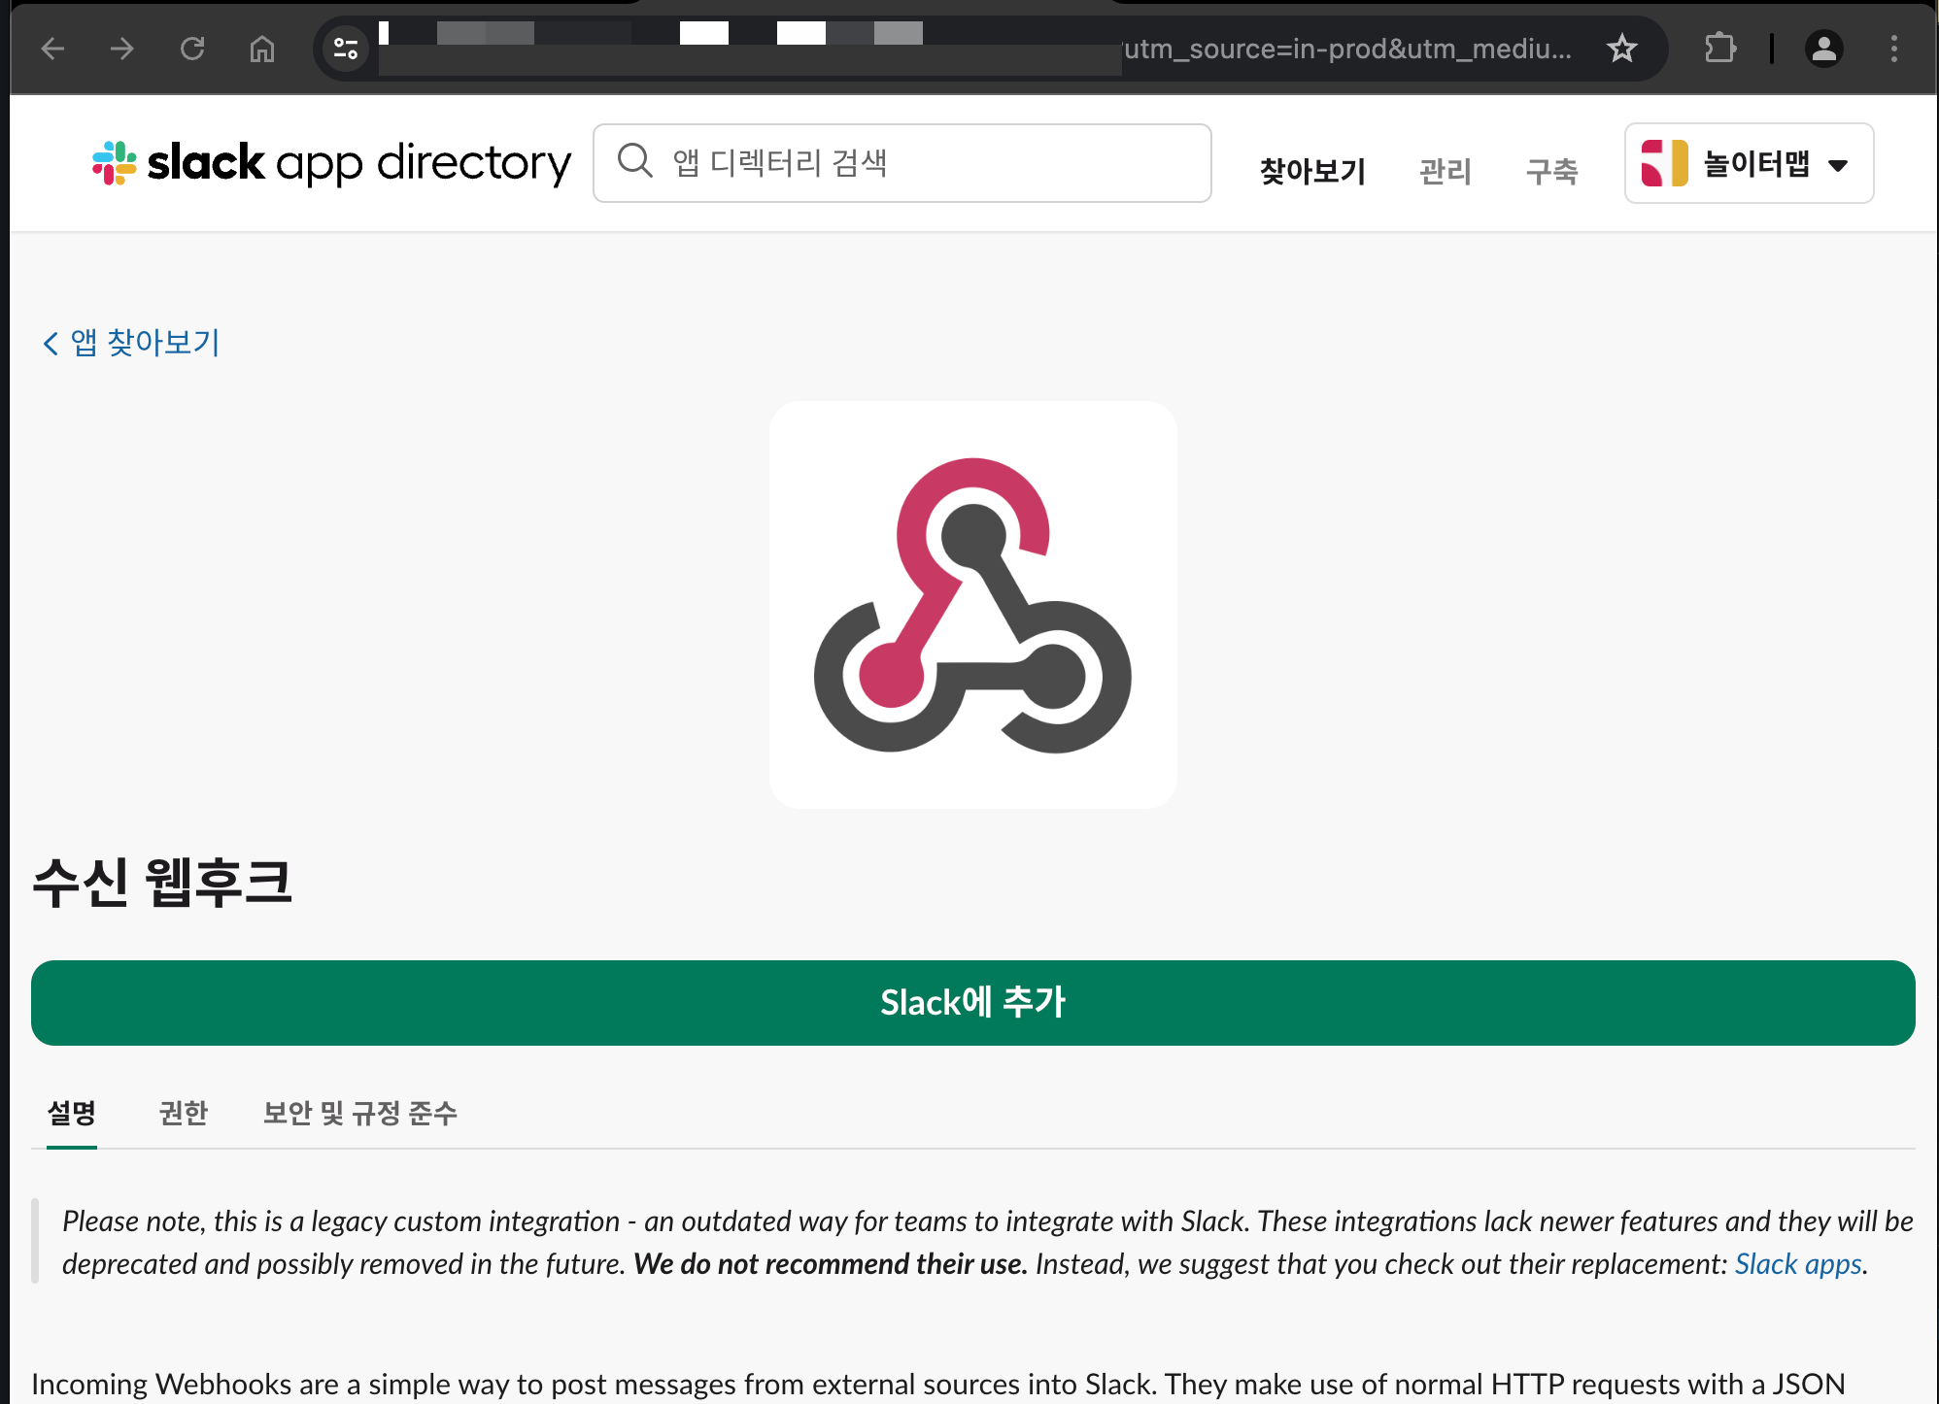Viewport: 1939px width, 1404px height.
Task: Switch to the 권한 tab
Action: 184,1113
